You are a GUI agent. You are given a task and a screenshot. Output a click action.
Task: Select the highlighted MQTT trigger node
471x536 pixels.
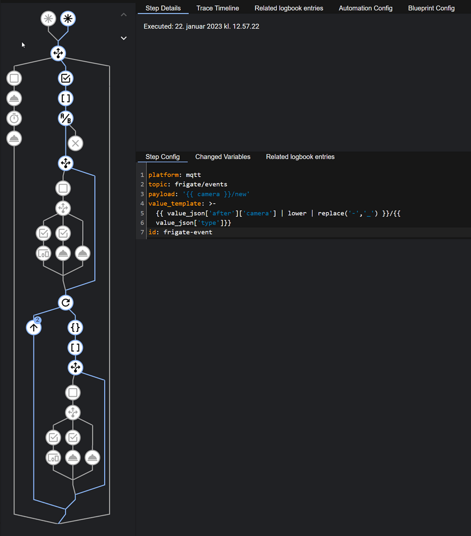click(x=68, y=18)
